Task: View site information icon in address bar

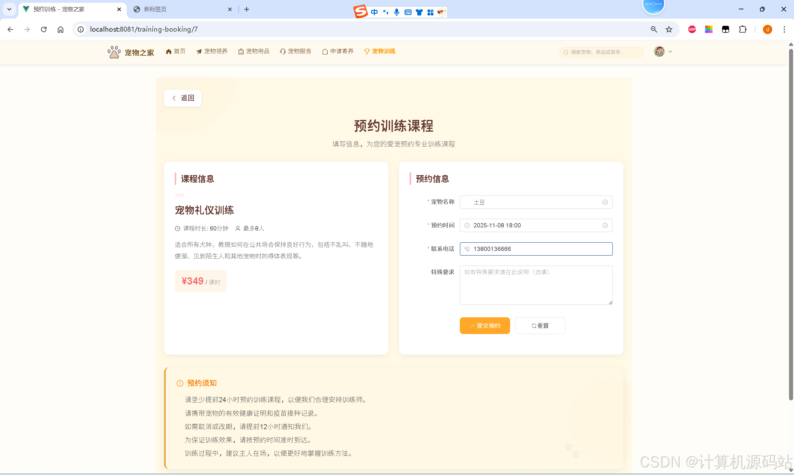Action: point(81,29)
